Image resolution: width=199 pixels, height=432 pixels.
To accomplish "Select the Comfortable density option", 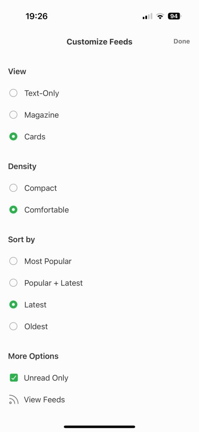I will [13, 210].
